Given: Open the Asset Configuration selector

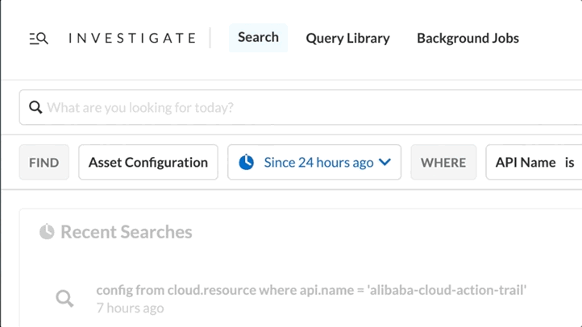Looking at the screenshot, I should coord(148,163).
